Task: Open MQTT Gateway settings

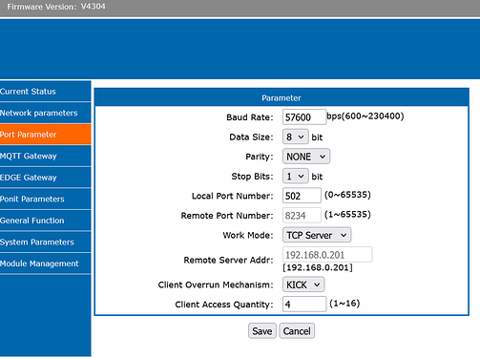Action: [x=45, y=156]
